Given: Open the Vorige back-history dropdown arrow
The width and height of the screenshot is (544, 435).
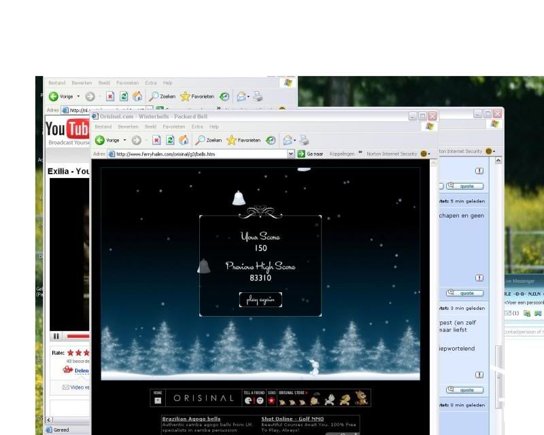Looking at the screenshot, I should [124, 140].
